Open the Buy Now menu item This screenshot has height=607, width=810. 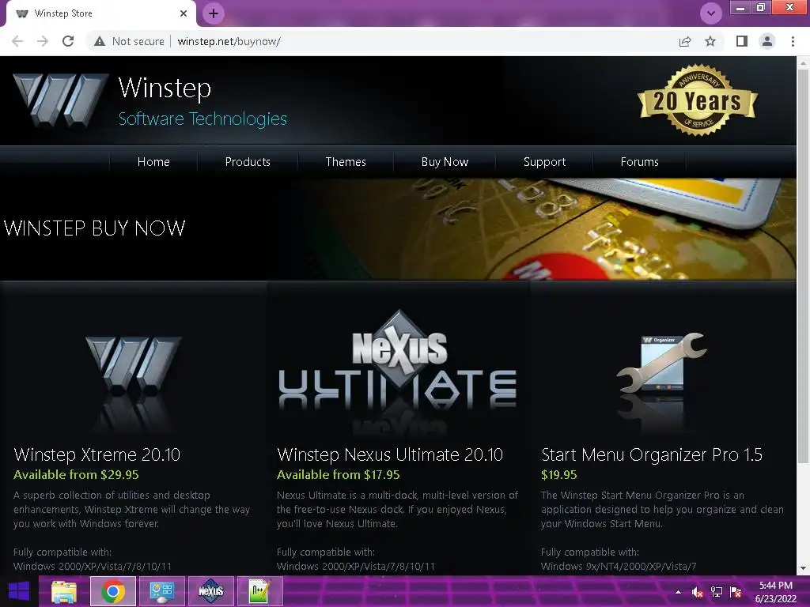coord(445,162)
